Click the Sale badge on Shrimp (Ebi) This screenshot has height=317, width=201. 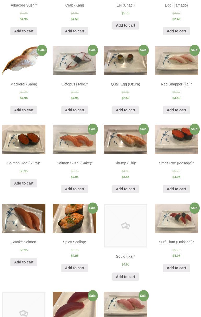(144, 129)
